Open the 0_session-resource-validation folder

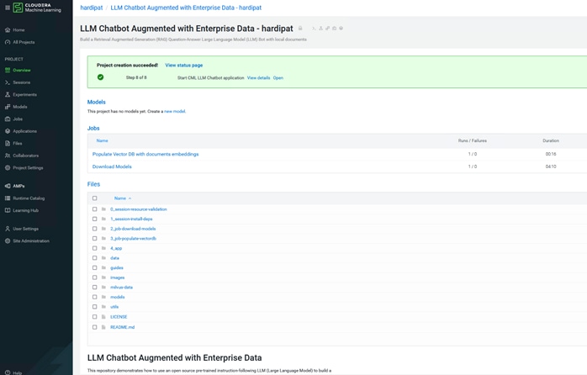[139, 209]
